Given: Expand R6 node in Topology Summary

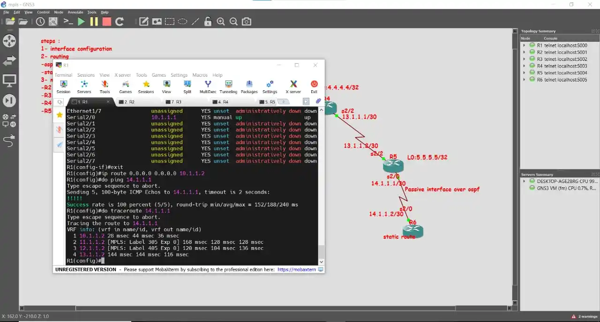Looking at the screenshot, I should (x=525, y=80).
